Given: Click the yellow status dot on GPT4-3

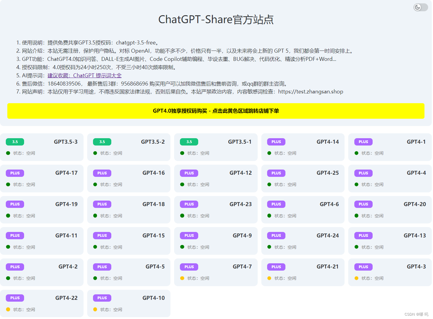Looking at the screenshot, I should [x=356, y=278].
